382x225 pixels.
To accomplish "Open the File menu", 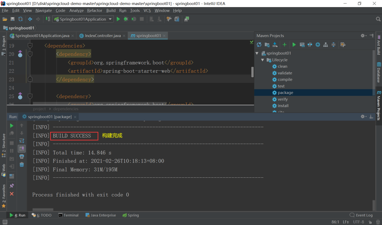I will (x=5, y=11).
